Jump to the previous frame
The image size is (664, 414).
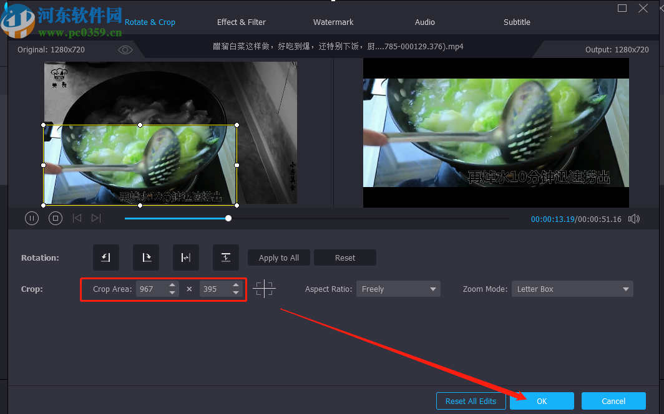(77, 218)
